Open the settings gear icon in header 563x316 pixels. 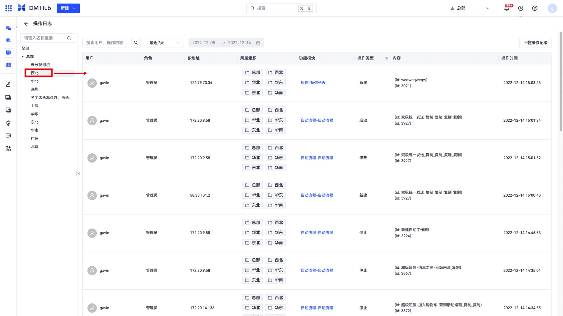point(521,8)
